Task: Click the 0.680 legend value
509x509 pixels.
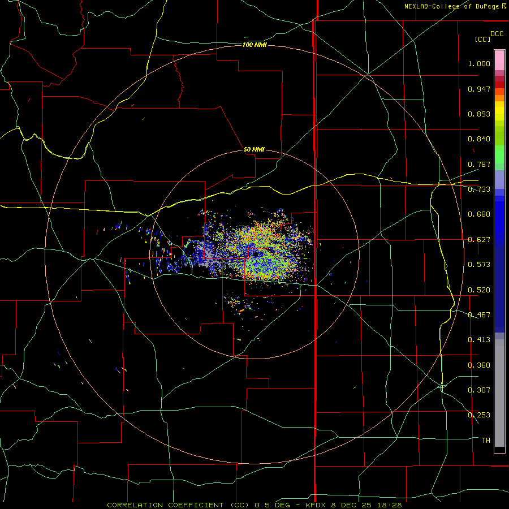Action: pos(479,214)
